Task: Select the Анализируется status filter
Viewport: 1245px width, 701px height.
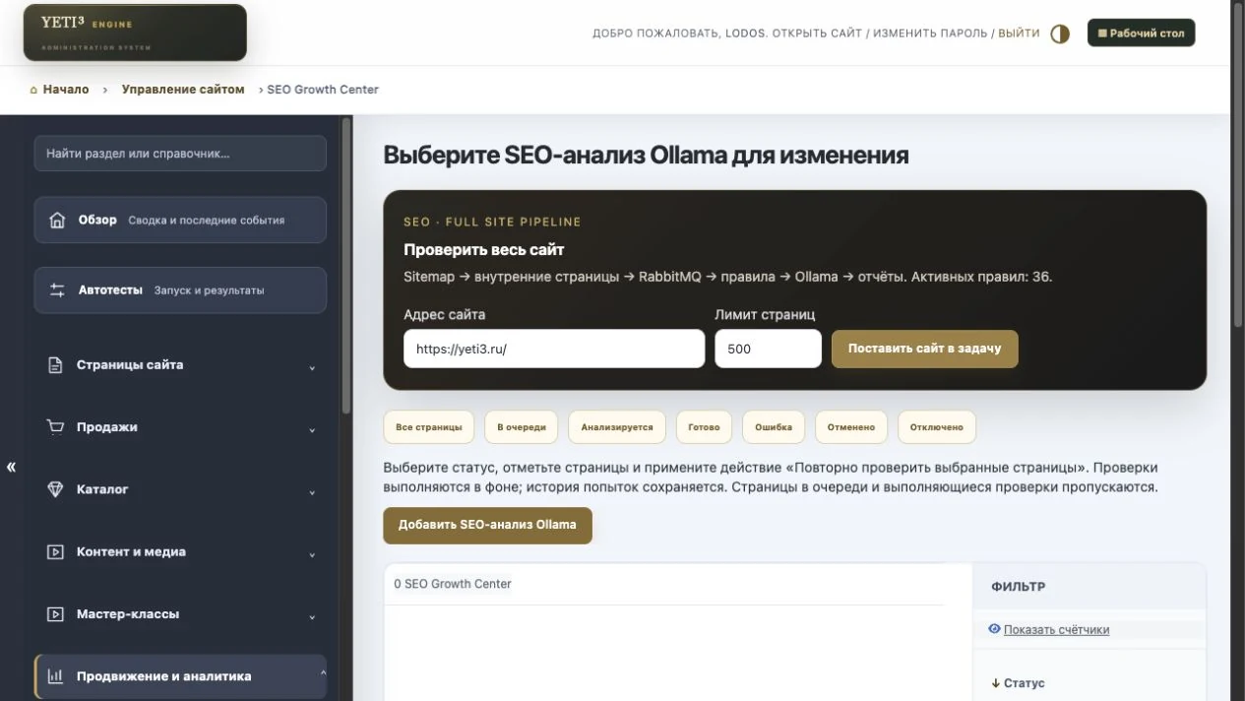Action: coord(617,427)
